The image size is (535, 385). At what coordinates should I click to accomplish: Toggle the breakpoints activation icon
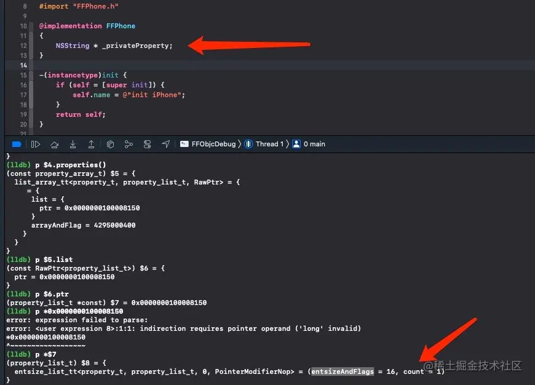[x=17, y=145]
